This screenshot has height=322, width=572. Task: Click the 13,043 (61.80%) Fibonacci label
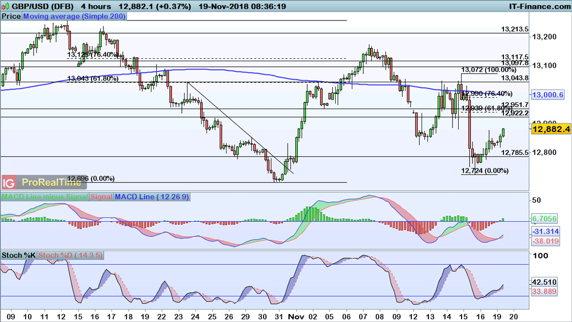[x=93, y=78]
